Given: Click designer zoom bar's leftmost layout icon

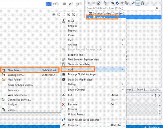Looking at the screenshot, I should click(54, 15).
